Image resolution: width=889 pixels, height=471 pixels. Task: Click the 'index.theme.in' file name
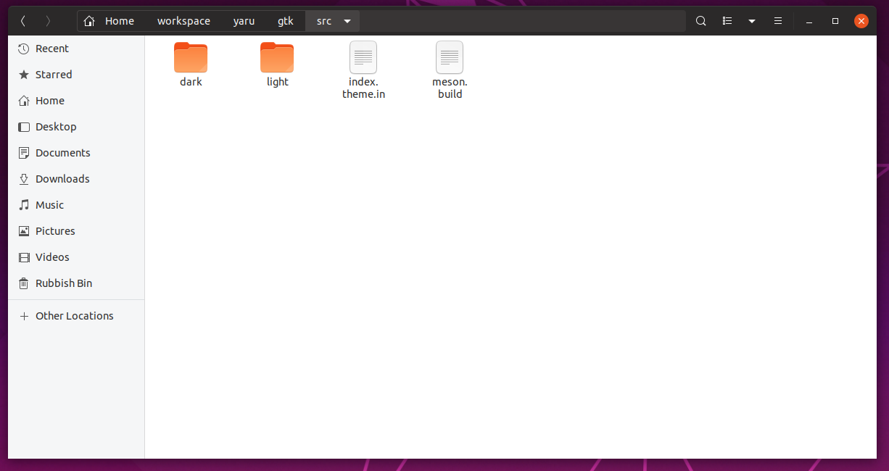point(363,88)
